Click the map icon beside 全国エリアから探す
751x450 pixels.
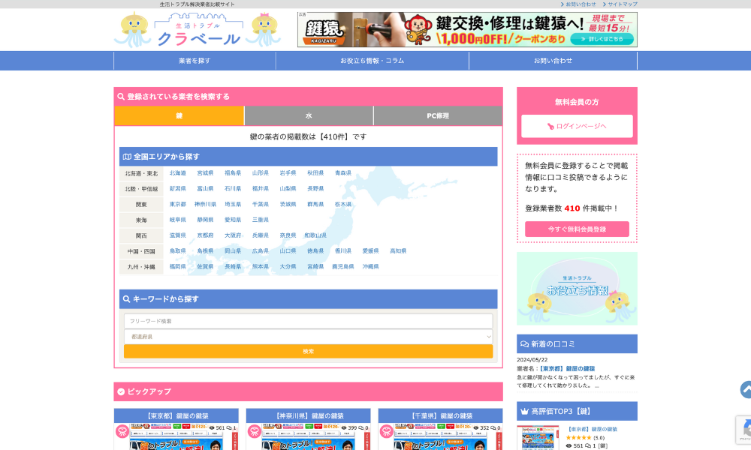127,157
